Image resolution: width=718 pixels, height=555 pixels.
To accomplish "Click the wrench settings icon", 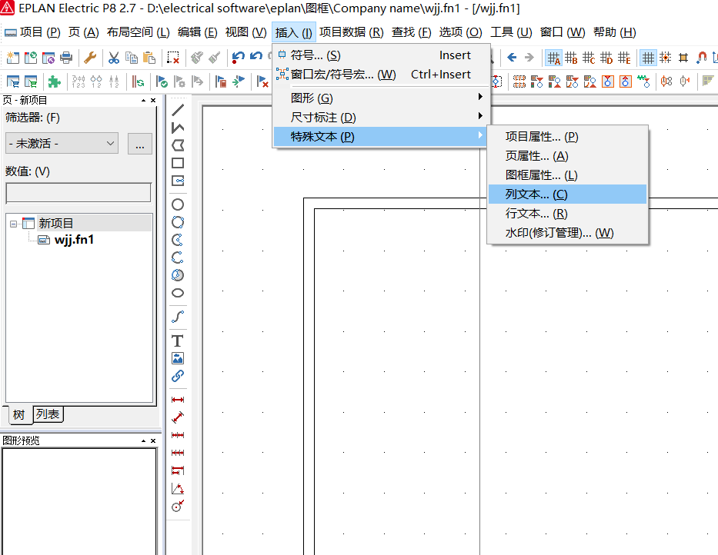I will click(89, 58).
